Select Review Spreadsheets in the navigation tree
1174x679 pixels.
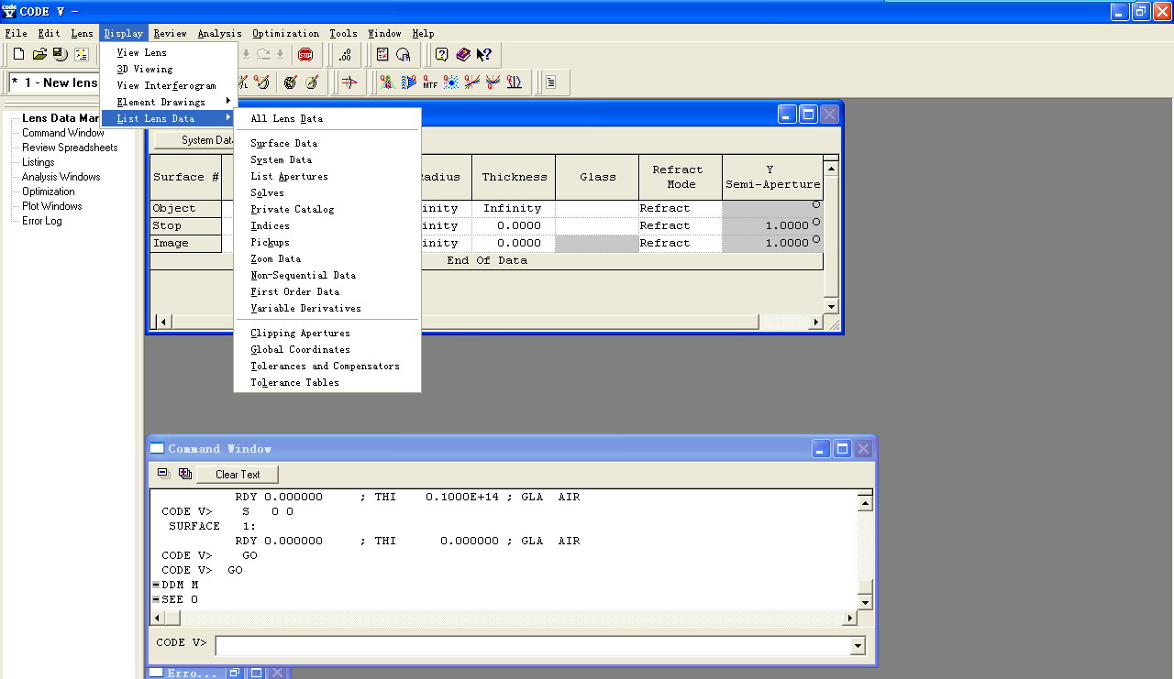pyautogui.click(x=70, y=148)
